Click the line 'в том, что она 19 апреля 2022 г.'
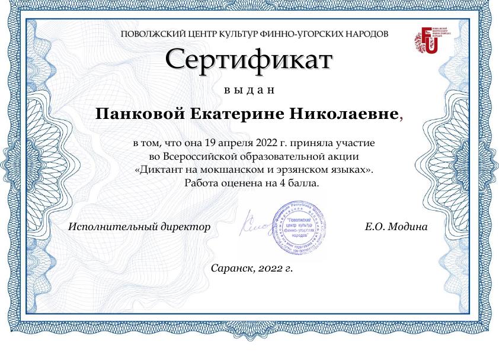The height and width of the screenshot is (352, 499). (210, 144)
